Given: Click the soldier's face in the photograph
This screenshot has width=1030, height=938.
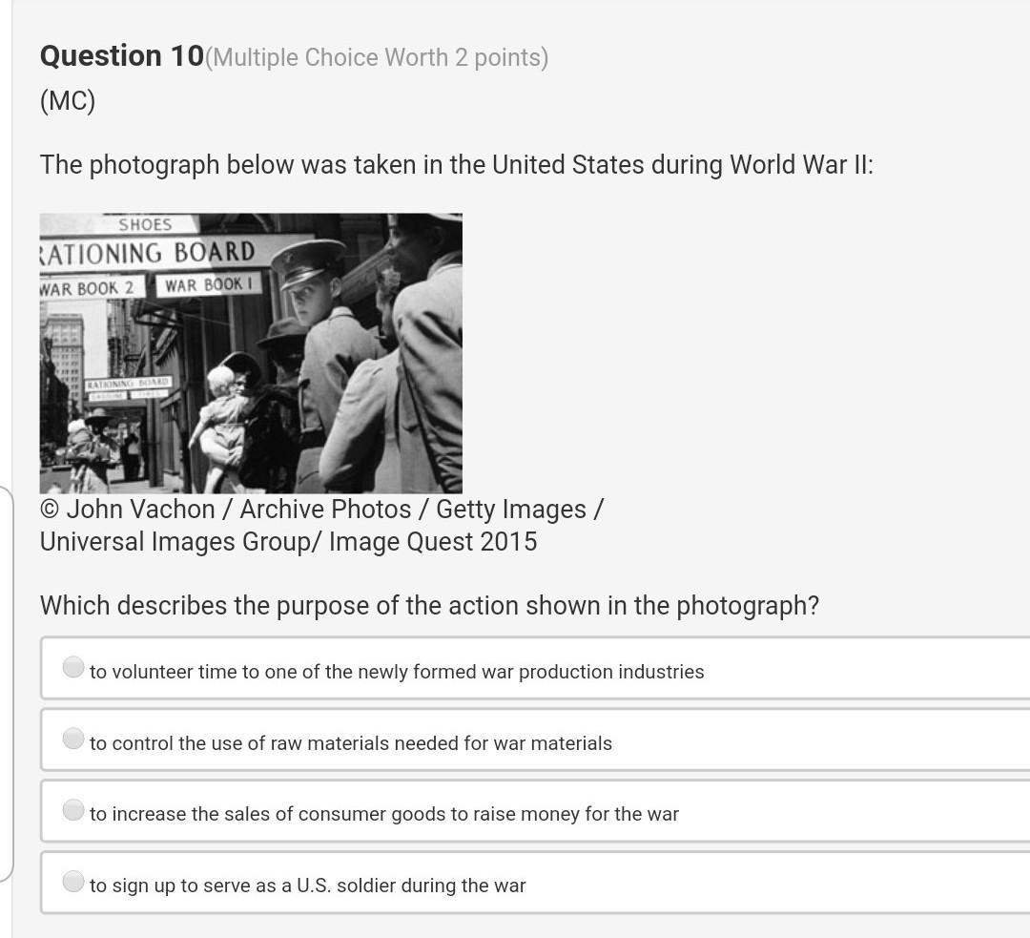Looking at the screenshot, I should (x=309, y=288).
